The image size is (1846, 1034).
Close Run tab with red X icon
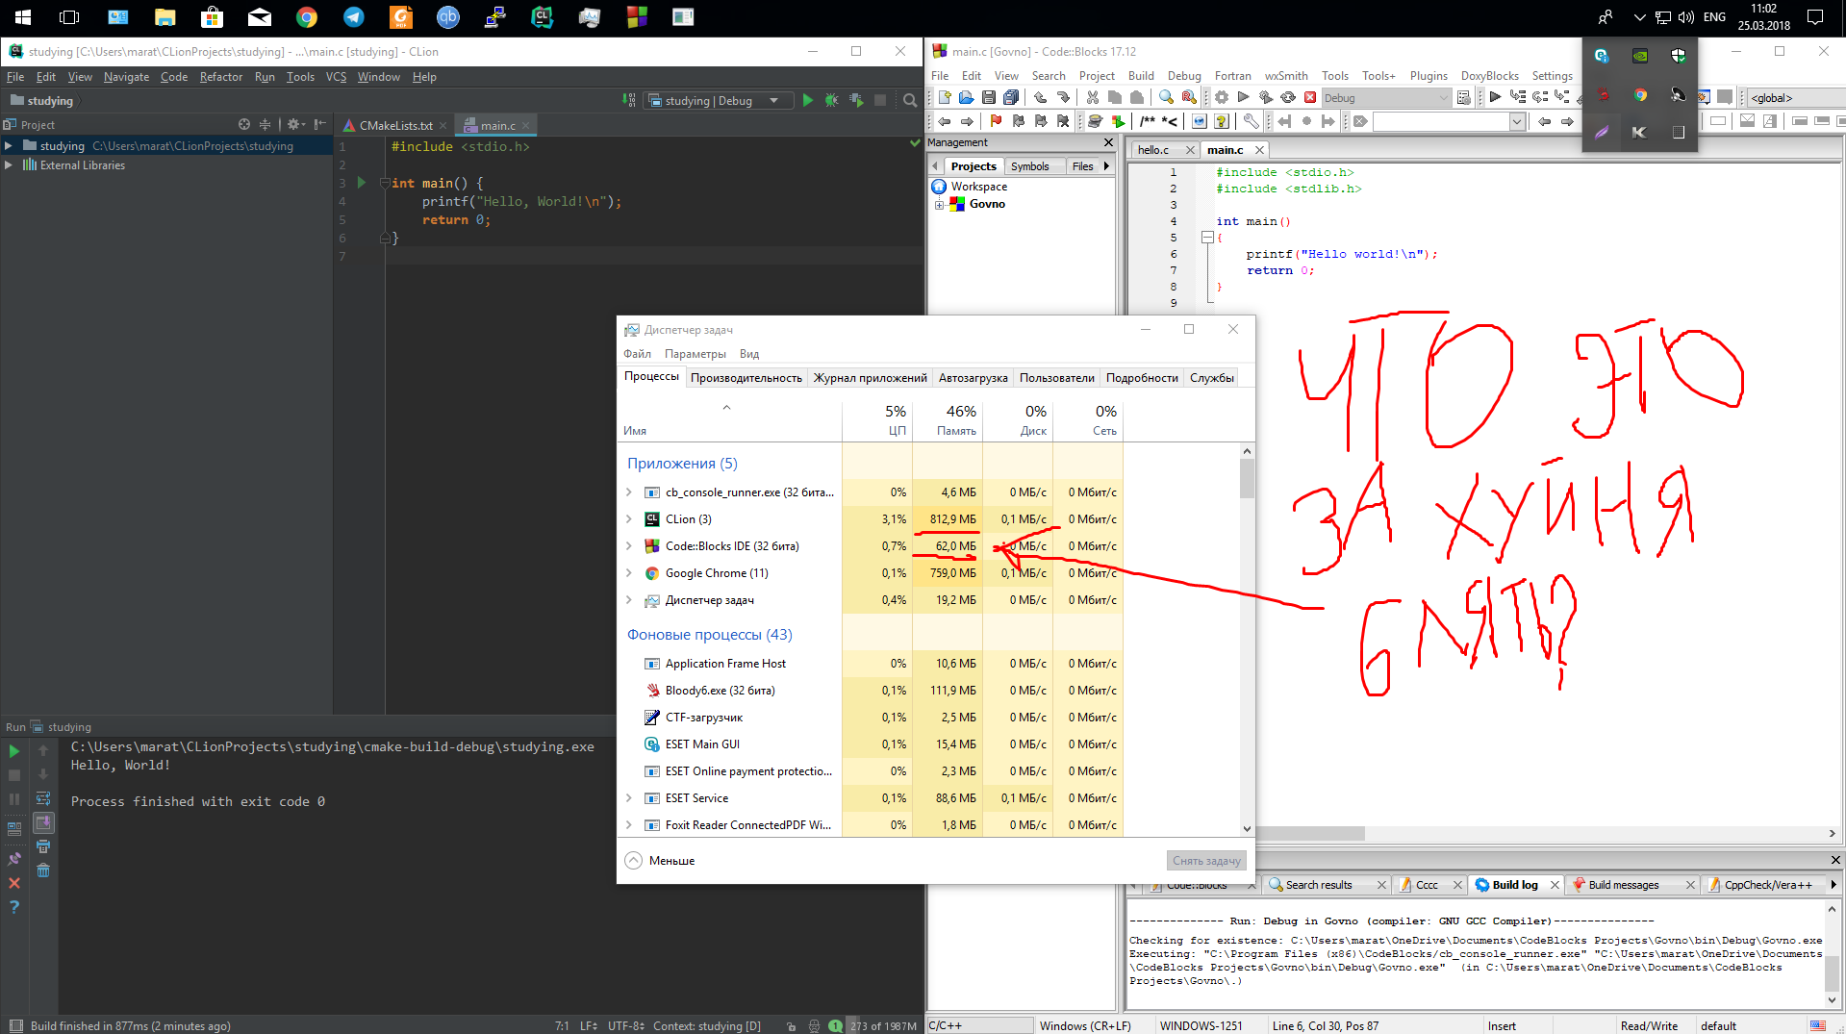point(14,883)
